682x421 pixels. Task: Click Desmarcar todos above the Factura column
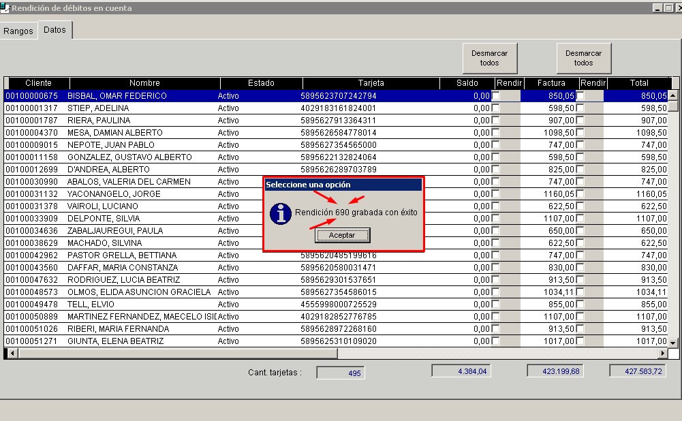click(583, 58)
